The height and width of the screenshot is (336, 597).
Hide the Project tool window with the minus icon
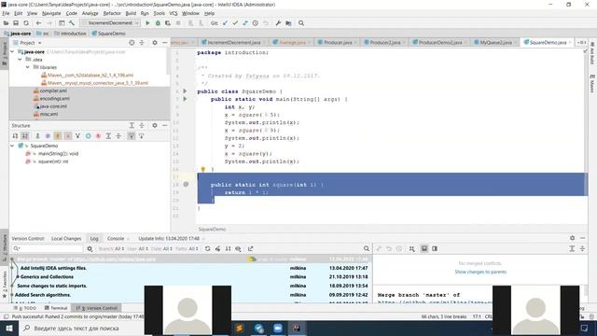pos(164,43)
